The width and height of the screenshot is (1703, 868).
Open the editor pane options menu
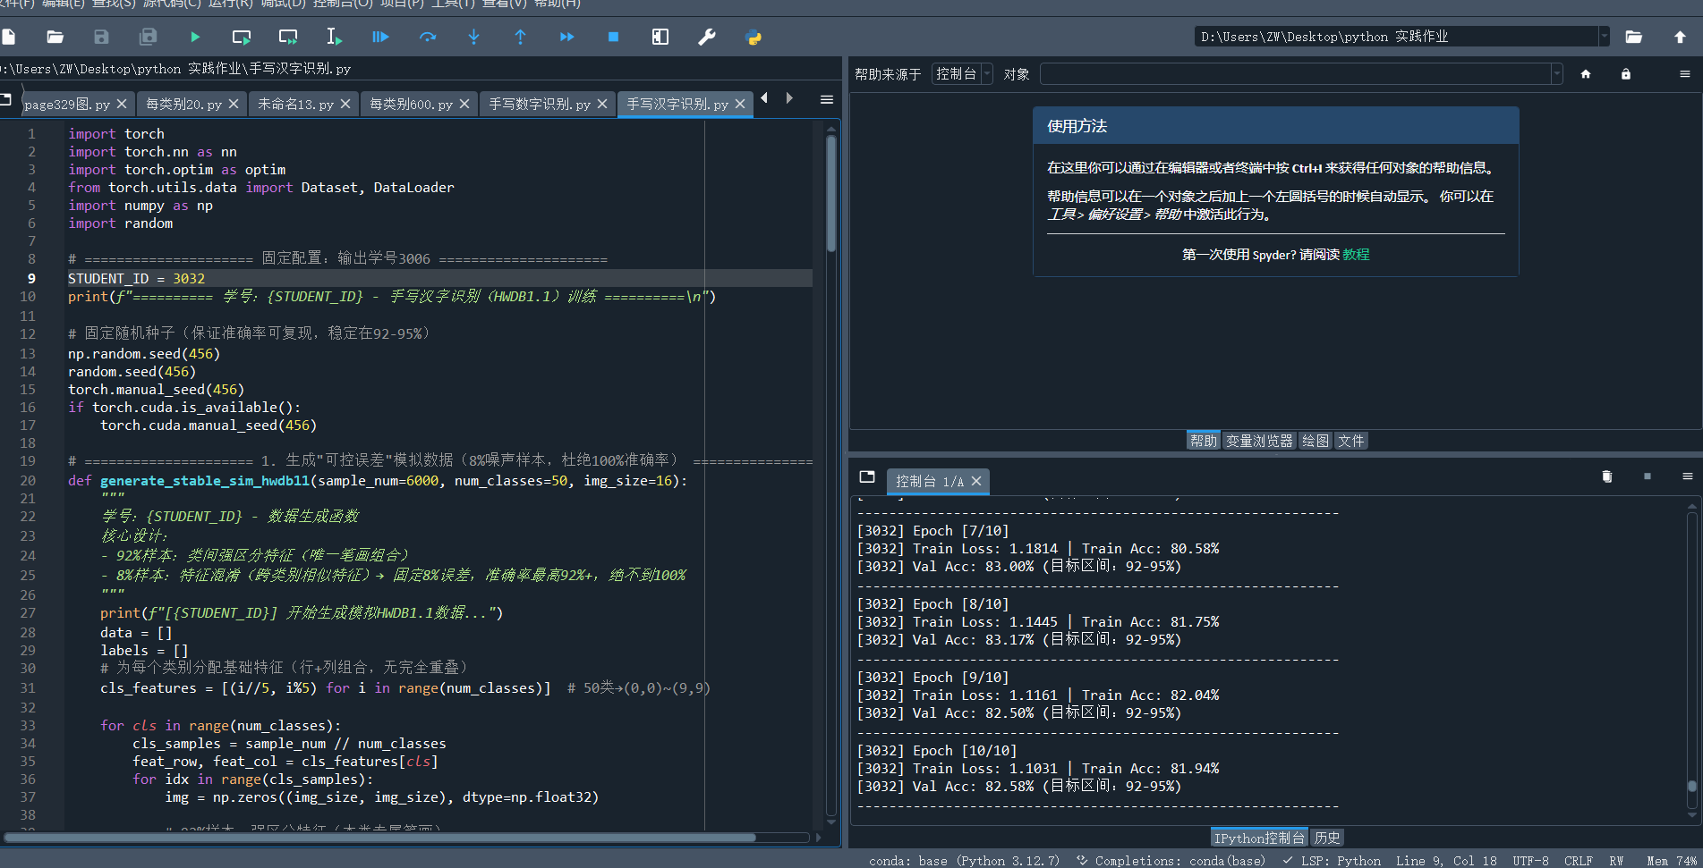coord(827,99)
